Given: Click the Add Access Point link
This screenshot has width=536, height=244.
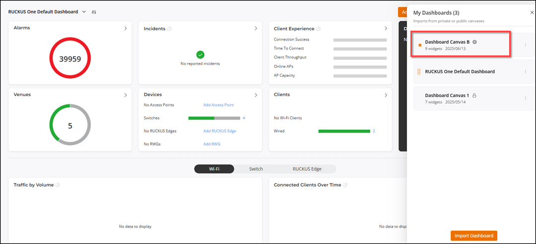Looking at the screenshot, I should (218, 105).
